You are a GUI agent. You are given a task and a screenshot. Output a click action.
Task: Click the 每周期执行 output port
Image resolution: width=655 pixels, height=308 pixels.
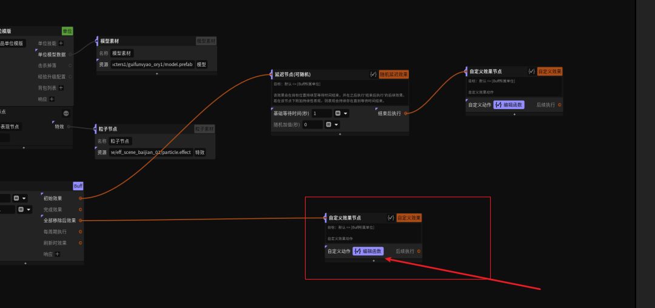80,232
